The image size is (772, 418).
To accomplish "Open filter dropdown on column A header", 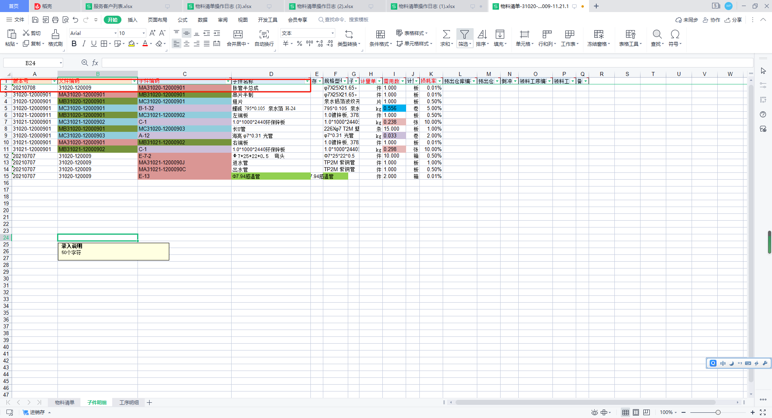I will (55, 81).
